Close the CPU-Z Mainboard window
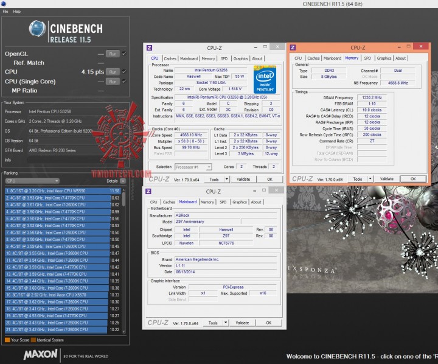Viewport: 438px width, 364px height. point(276,191)
